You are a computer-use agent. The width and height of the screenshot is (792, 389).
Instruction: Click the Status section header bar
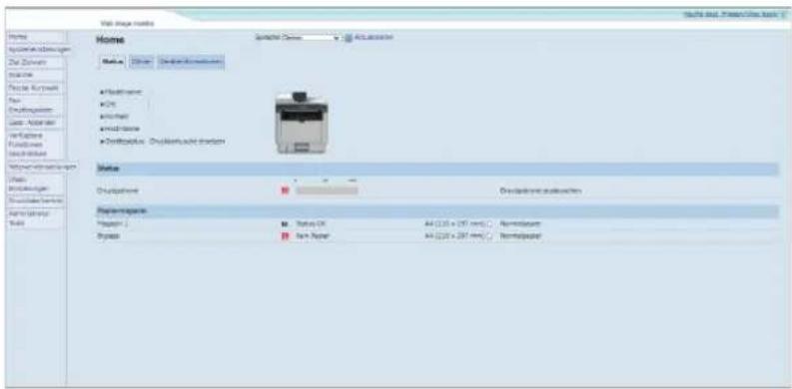436,169
